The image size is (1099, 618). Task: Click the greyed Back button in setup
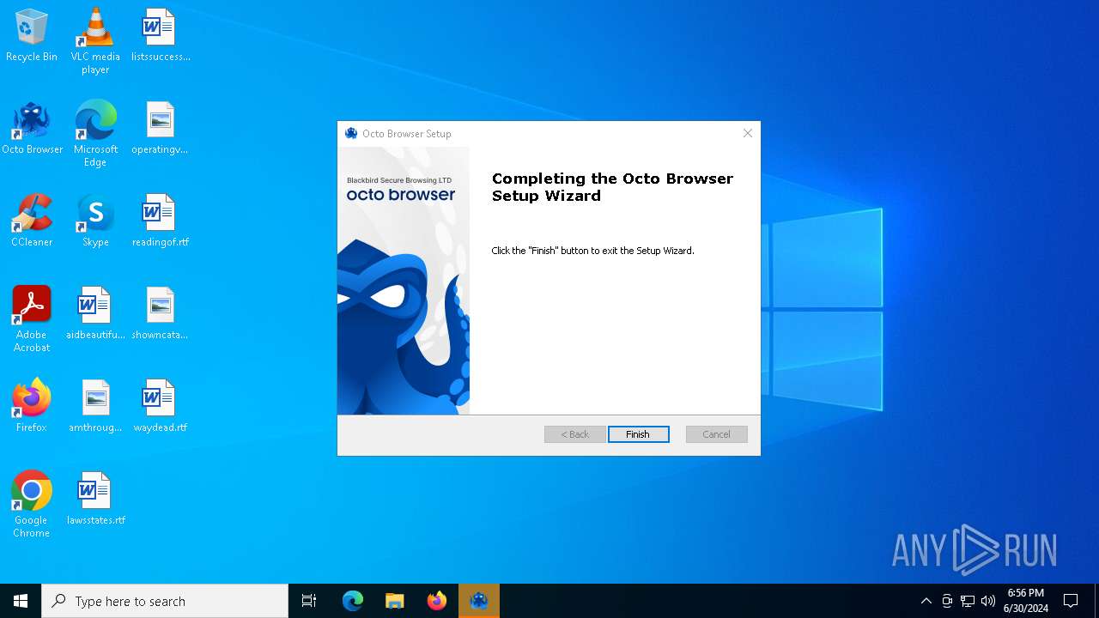(x=574, y=434)
